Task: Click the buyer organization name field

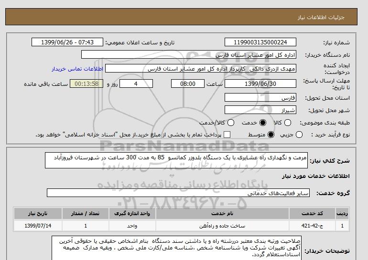Action: (189, 54)
